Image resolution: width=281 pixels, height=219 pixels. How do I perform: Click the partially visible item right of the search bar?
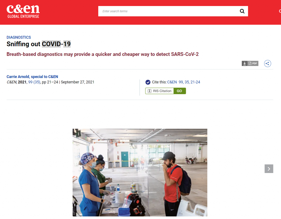(280, 11)
